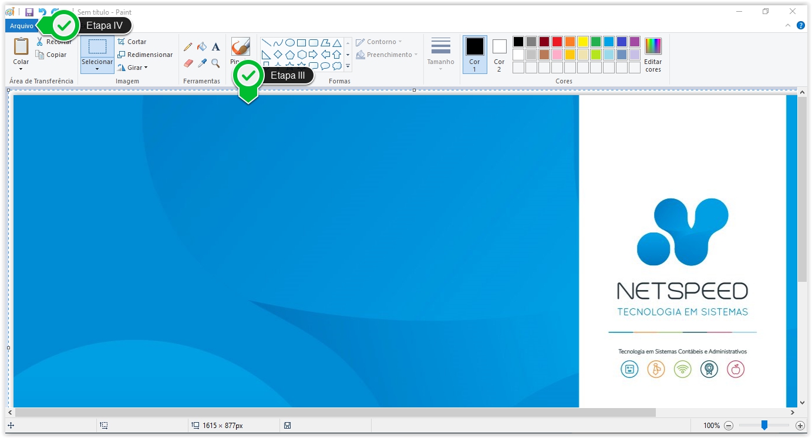Screen dimensions: 812x438
Task: Open the Contorno outline dropdown
Action: pyautogui.click(x=379, y=42)
